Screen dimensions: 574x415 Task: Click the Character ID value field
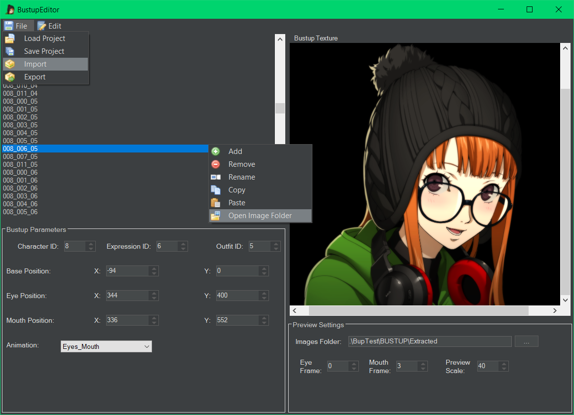click(75, 246)
